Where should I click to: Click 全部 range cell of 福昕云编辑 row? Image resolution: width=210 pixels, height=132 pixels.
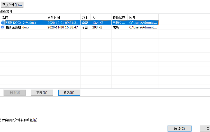(x=85, y=27)
